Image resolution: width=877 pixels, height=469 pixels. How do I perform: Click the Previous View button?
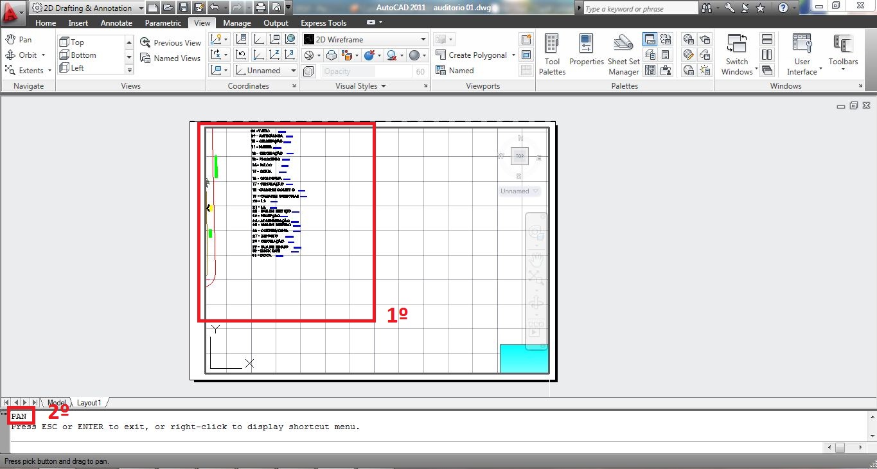pos(170,43)
